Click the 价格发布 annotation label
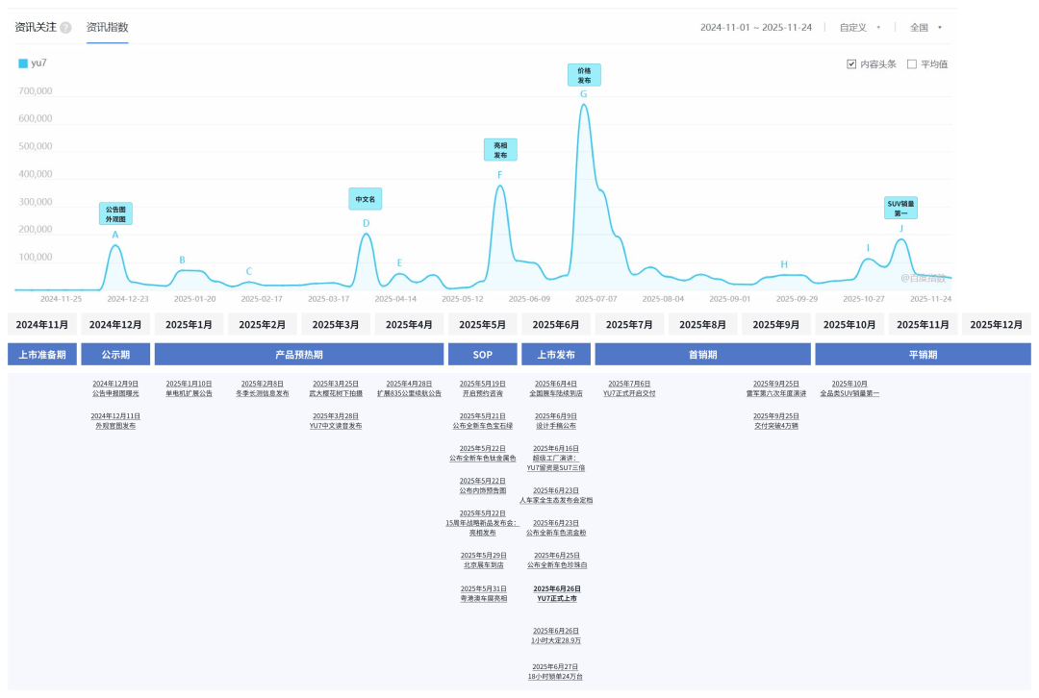The image size is (1039, 698). coord(584,75)
